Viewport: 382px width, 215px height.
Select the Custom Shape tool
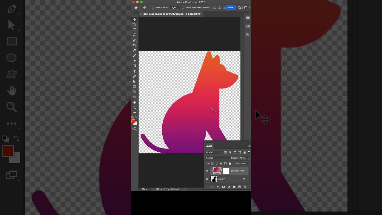(x=134, y=97)
